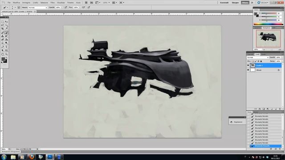
Task: Hide the Sfondo layer
Action: pos(248,70)
